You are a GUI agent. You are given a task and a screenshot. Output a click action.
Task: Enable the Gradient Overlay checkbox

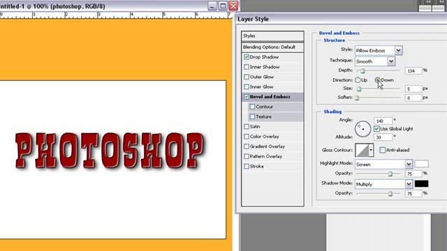(x=247, y=146)
